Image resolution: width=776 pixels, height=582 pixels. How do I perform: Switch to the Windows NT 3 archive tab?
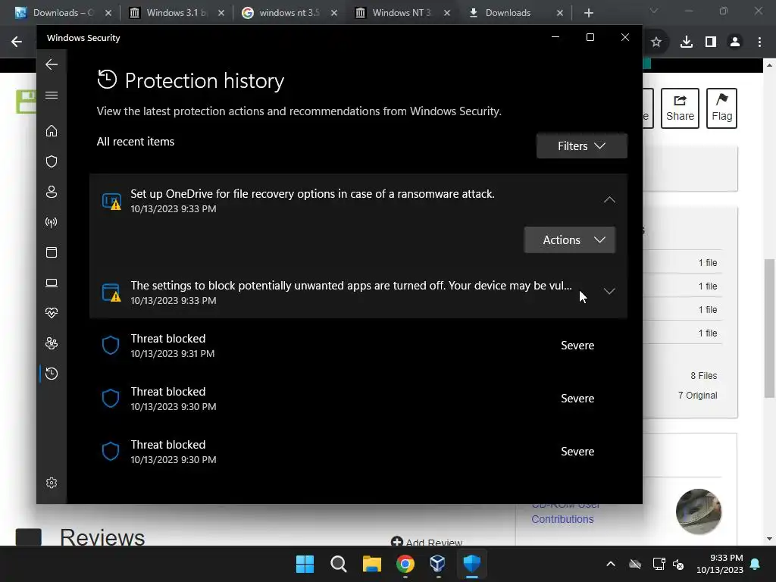coord(402,13)
